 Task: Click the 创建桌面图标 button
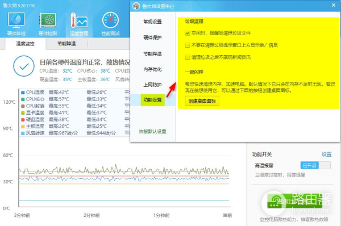pos(202,101)
